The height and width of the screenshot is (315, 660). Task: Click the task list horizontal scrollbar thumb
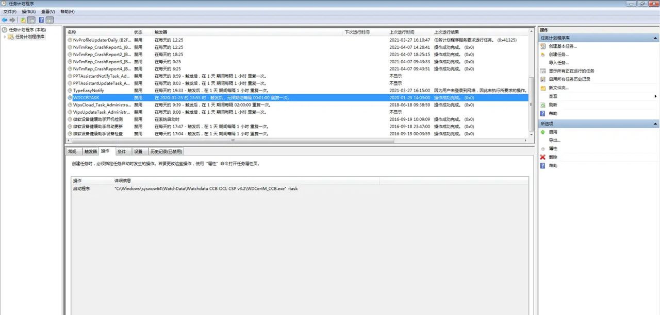click(x=232, y=140)
